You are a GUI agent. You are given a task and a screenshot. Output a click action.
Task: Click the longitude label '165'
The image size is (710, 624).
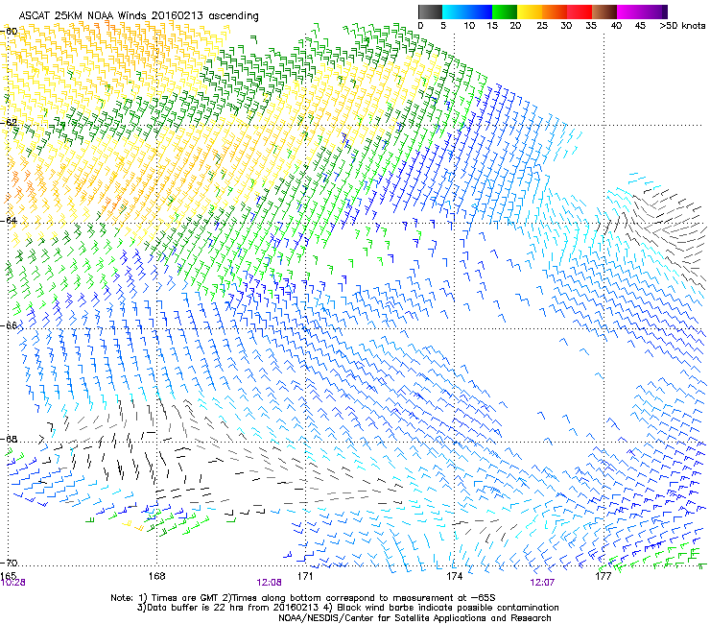click(9, 576)
